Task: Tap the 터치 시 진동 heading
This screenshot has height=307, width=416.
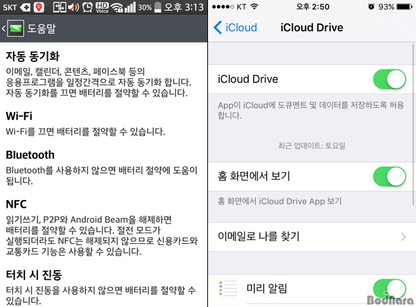Action: (x=34, y=275)
